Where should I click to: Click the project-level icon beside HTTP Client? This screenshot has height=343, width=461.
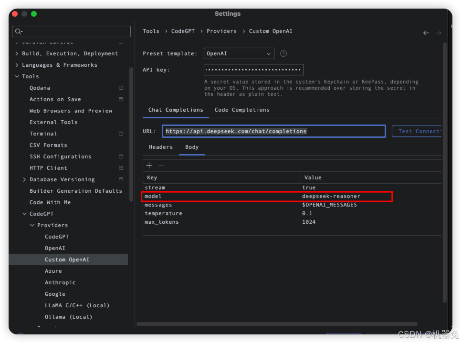tap(121, 168)
